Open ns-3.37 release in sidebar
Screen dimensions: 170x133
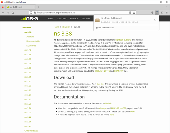coord(28,50)
